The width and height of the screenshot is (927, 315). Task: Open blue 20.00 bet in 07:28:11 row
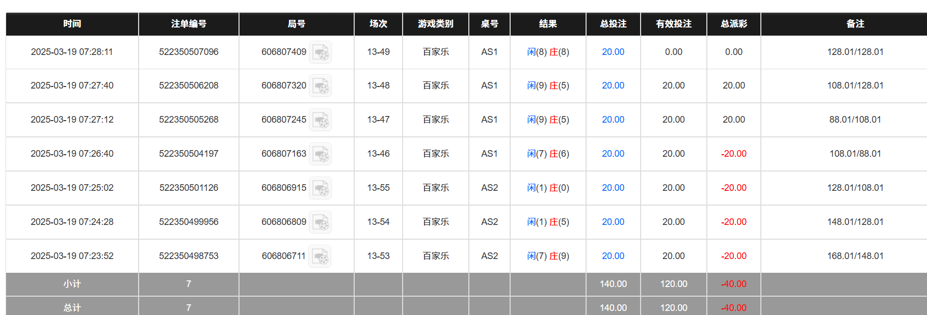pos(613,52)
